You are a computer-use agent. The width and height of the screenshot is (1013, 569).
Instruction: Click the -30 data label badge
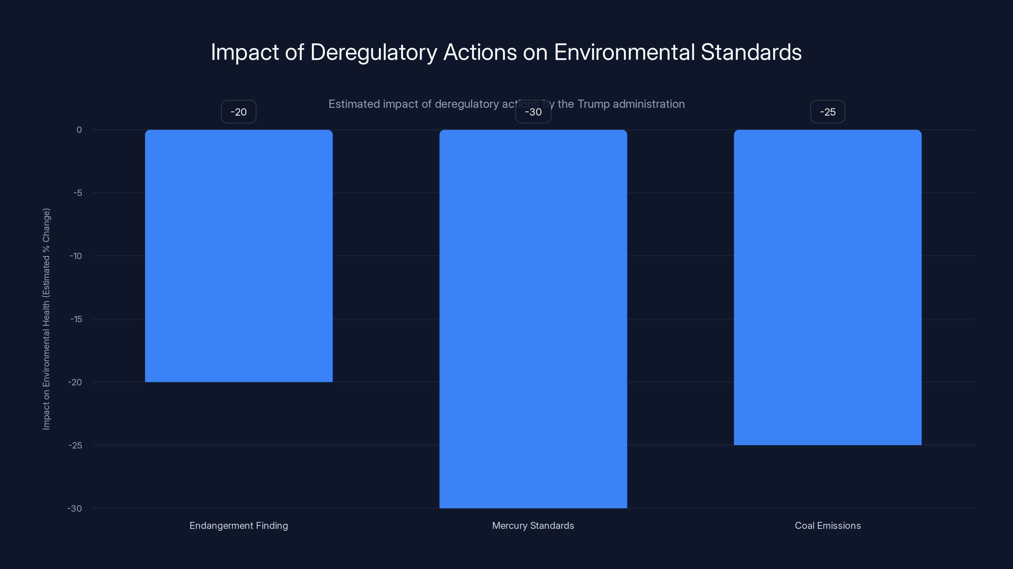tap(533, 112)
